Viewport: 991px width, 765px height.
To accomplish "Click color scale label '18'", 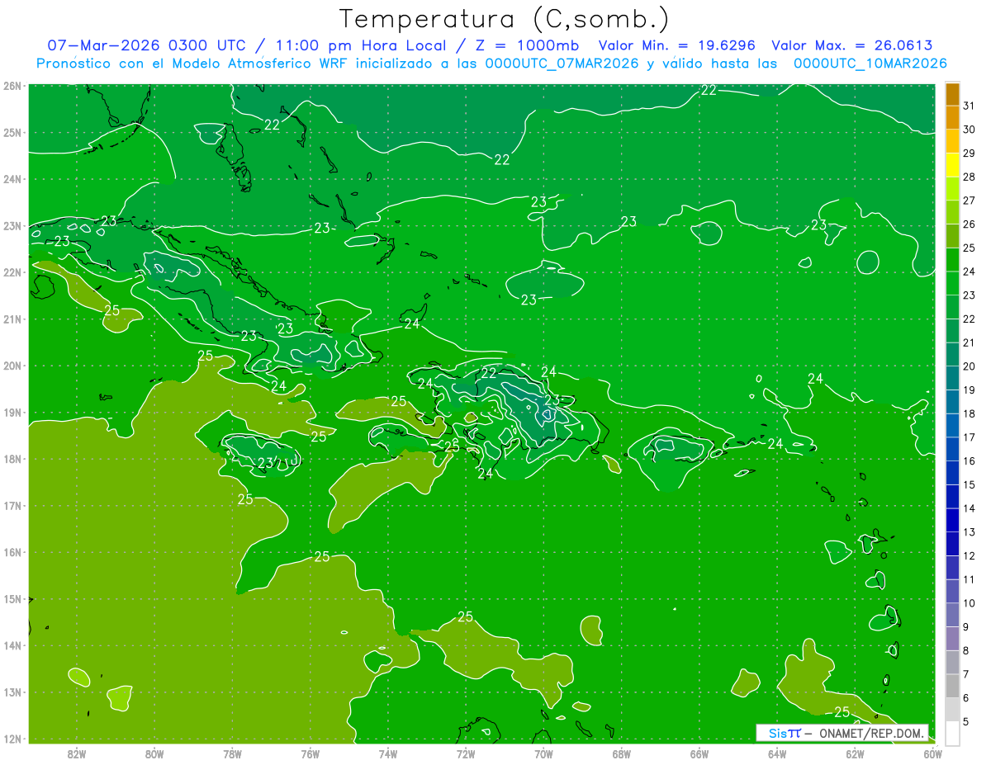I will coord(969,413).
